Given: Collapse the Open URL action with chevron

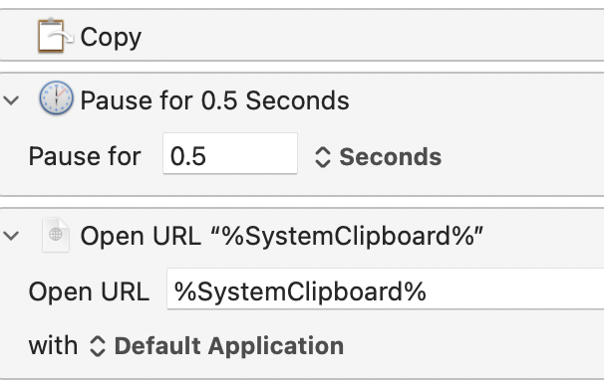Looking at the screenshot, I should 11,236.
